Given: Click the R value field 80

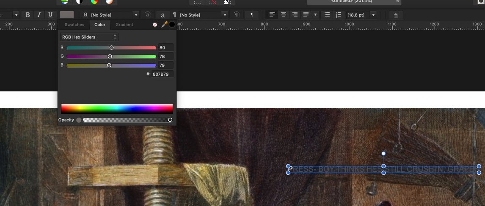Looking at the screenshot, I should click(165, 48).
